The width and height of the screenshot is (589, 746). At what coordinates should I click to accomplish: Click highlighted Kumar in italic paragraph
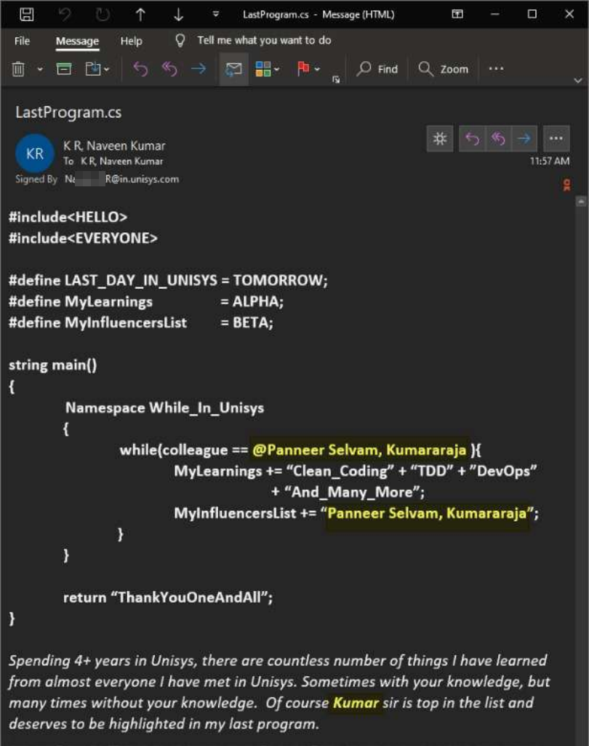click(356, 702)
